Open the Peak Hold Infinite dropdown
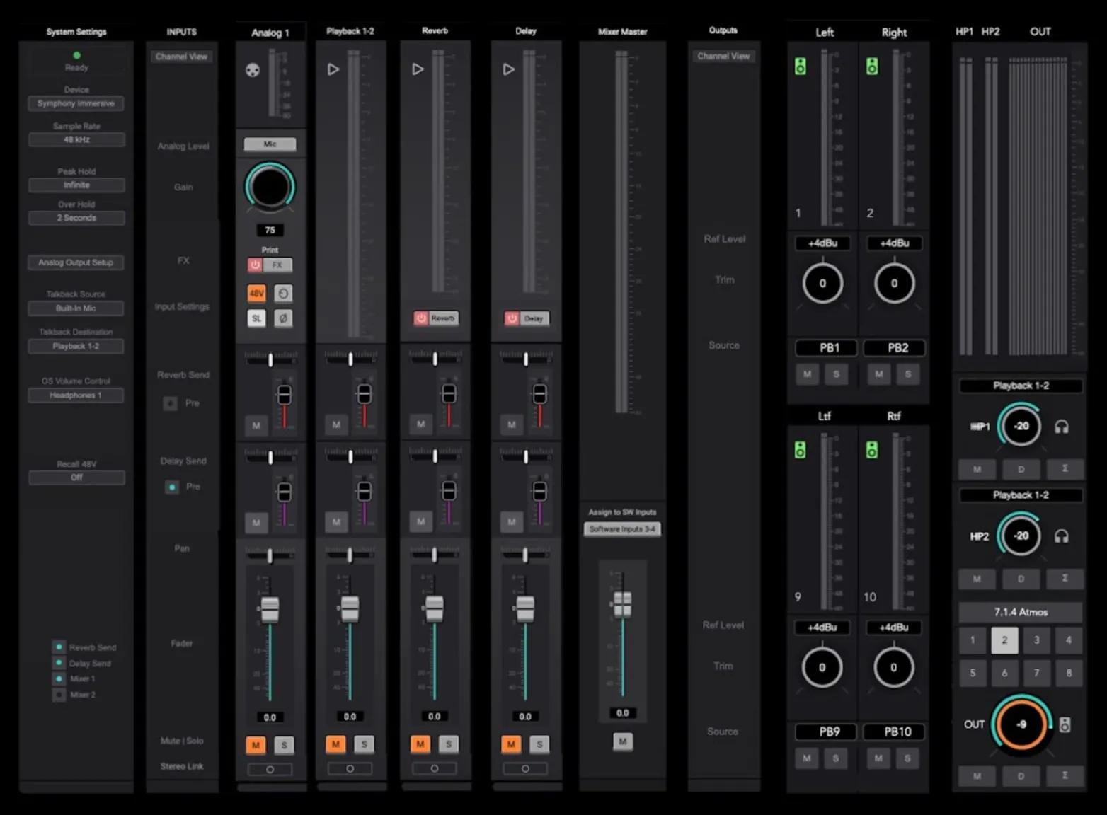 pyautogui.click(x=76, y=185)
